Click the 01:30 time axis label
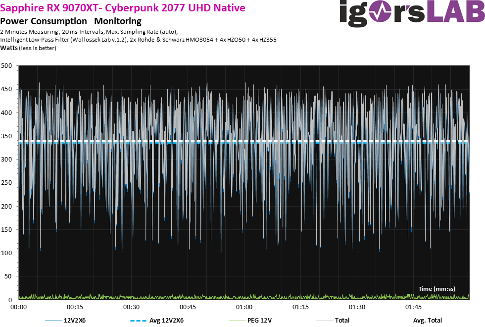This screenshot has width=485, height=327. (357, 307)
